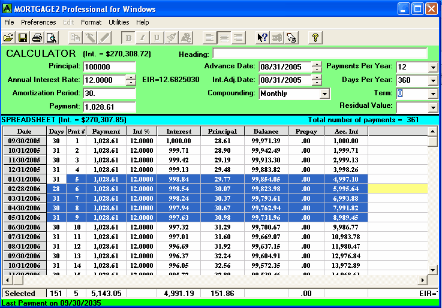This screenshot has height=308, width=442.
Task: Open the Utilities menu
Action: tap(119, 22)
